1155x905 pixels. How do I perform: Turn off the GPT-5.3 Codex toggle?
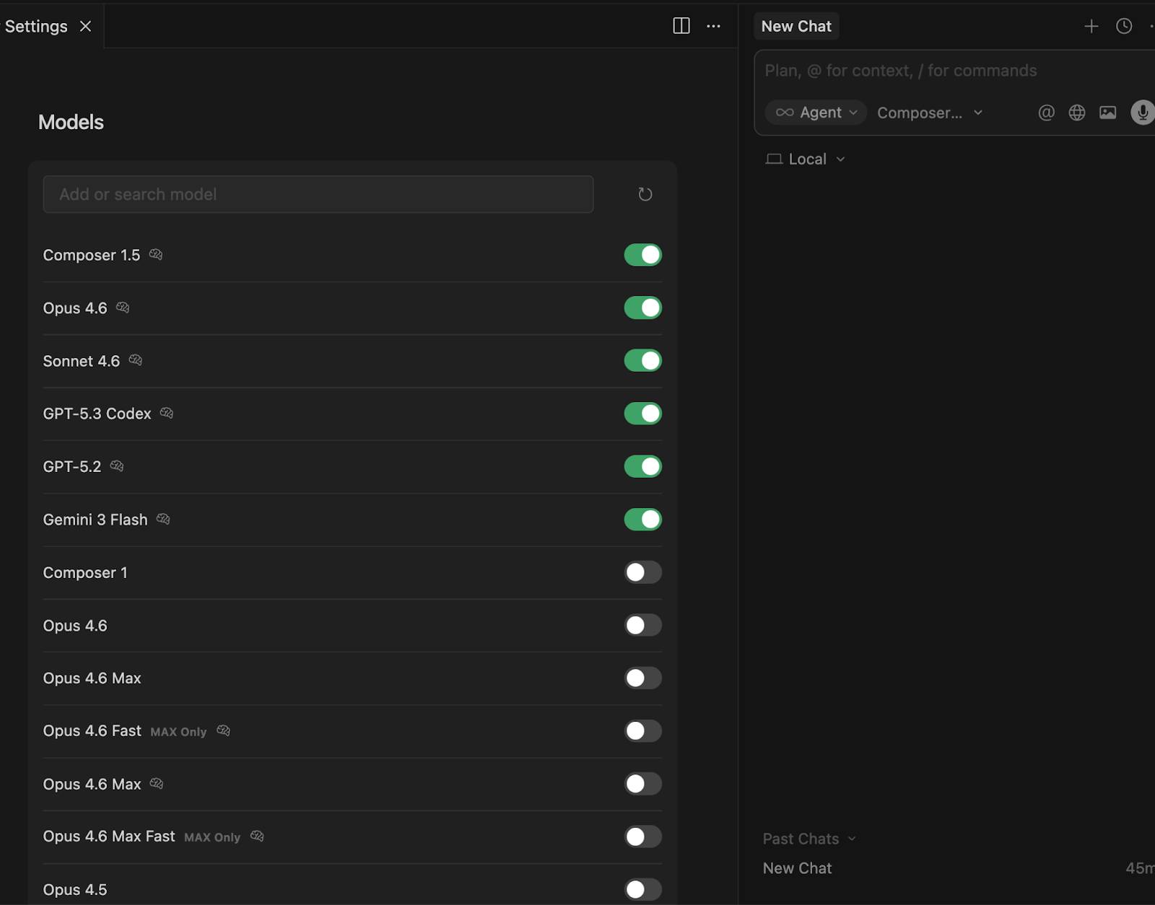click(642, 414)
